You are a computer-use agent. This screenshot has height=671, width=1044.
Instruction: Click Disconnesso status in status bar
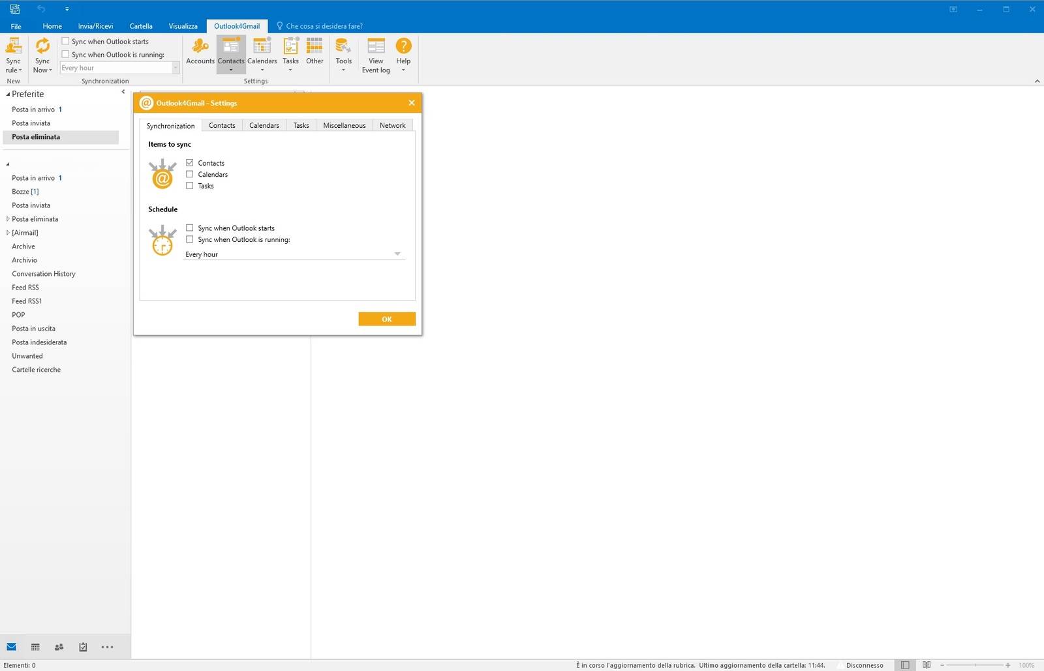coord(865,665)
